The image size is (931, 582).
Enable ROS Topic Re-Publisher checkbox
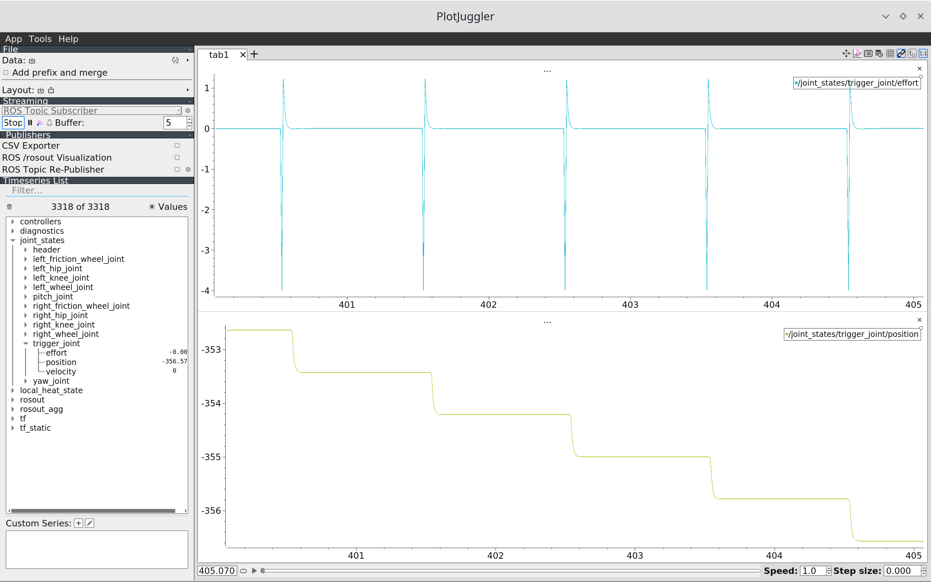pos(177,170)
